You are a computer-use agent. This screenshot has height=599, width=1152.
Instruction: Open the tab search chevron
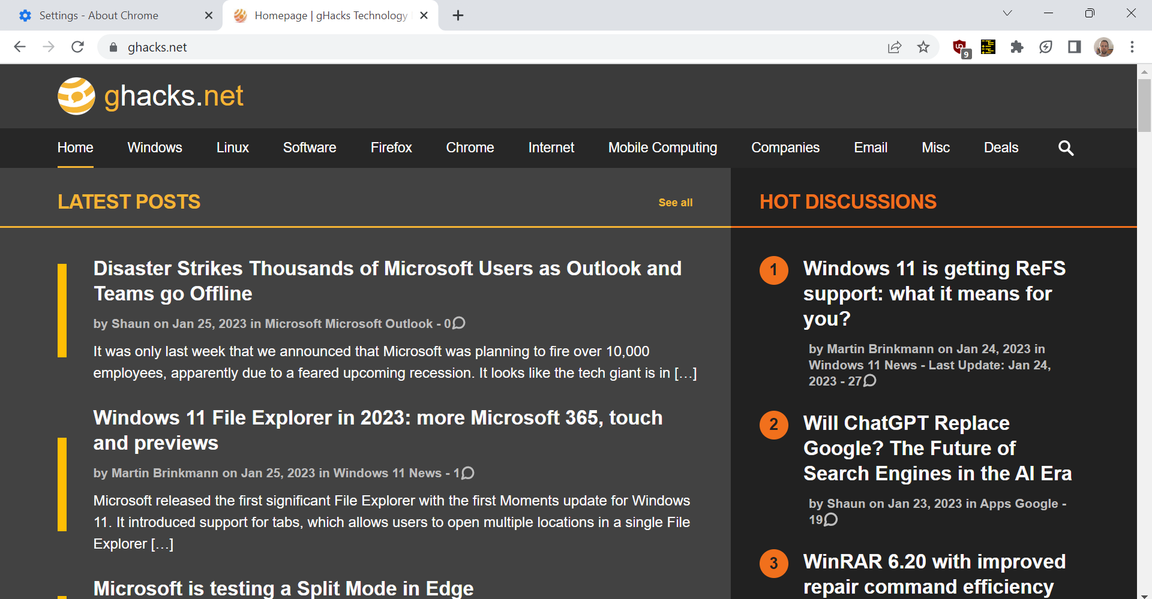[1007, 13]
